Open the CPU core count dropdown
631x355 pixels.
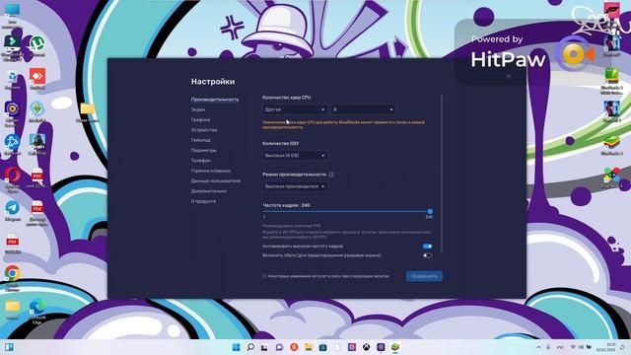click(363, 109)
